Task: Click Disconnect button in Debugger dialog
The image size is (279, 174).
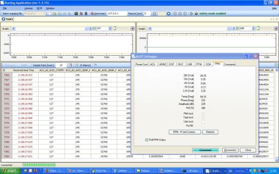Action: [x=230, y=150]
